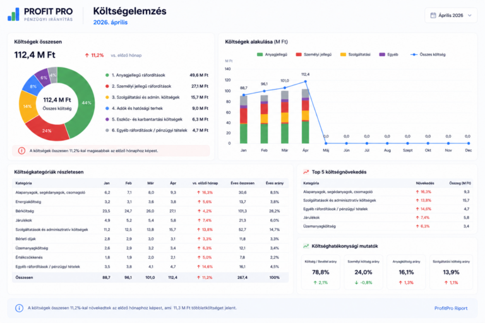Viewport: 485px width, 323px height.
Task: Select the Bérleti díjak table row
Action: [150, 239]
